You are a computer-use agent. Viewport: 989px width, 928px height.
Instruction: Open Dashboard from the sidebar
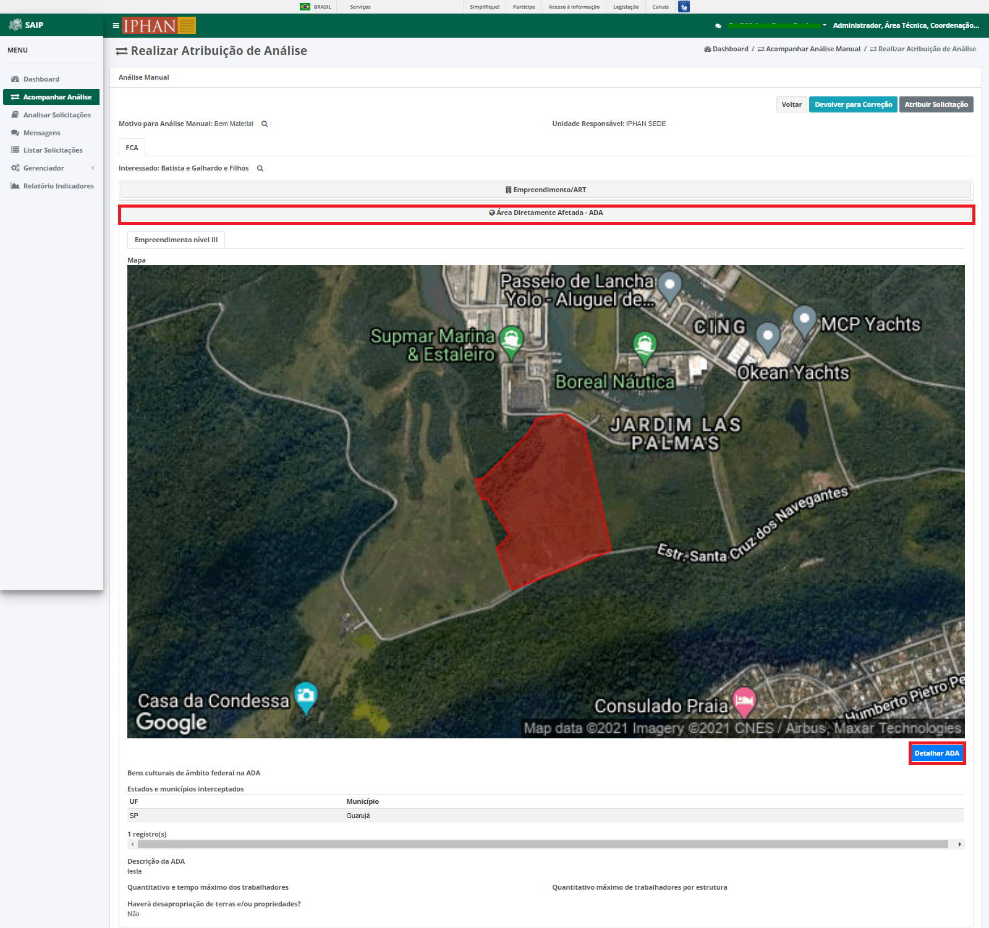tap(41, 79)
